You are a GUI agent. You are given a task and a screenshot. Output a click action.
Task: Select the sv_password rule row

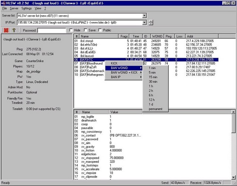point(108,139)
